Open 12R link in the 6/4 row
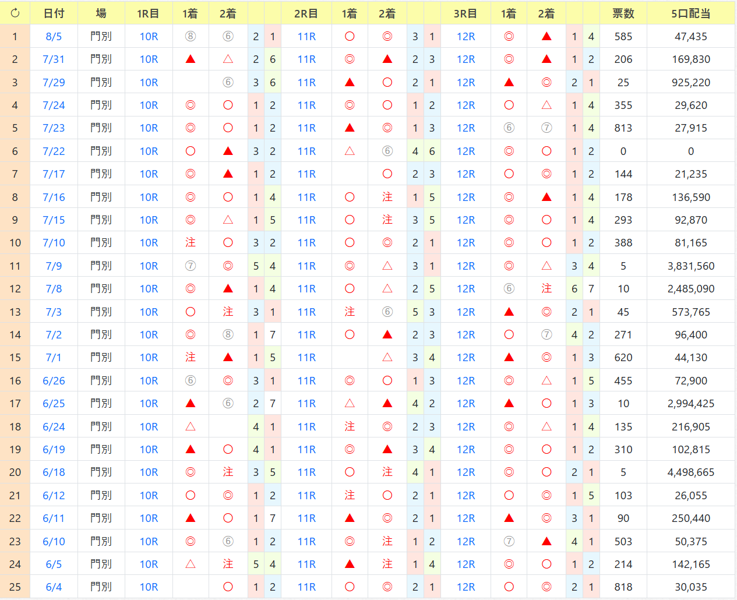The width and height of the screenshot is (737, 600). click(466, 587)
